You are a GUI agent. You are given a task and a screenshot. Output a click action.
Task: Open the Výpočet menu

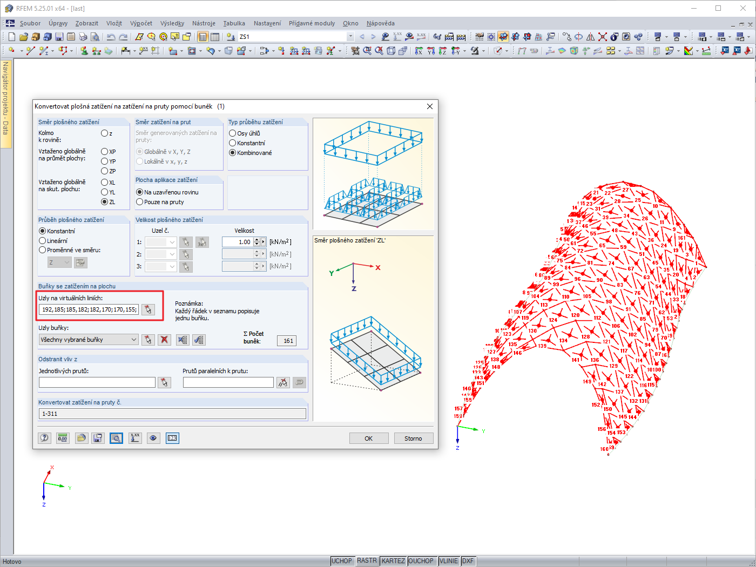point(141,23)
